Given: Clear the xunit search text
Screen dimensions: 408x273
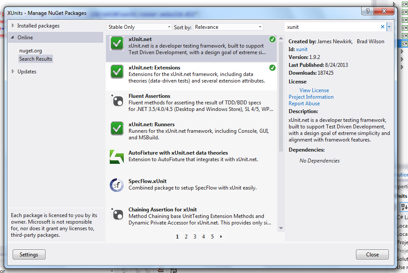Looking at the screenshot, I should click(x=383, y=27).
